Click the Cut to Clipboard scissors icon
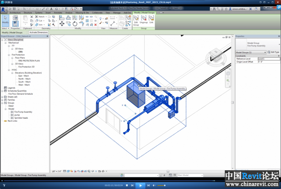 [31, 16]
